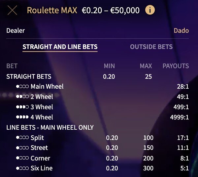This screenshot has height=177, width=198.
Task: Click the Roulette MAX title
Action: click(52, 10)
